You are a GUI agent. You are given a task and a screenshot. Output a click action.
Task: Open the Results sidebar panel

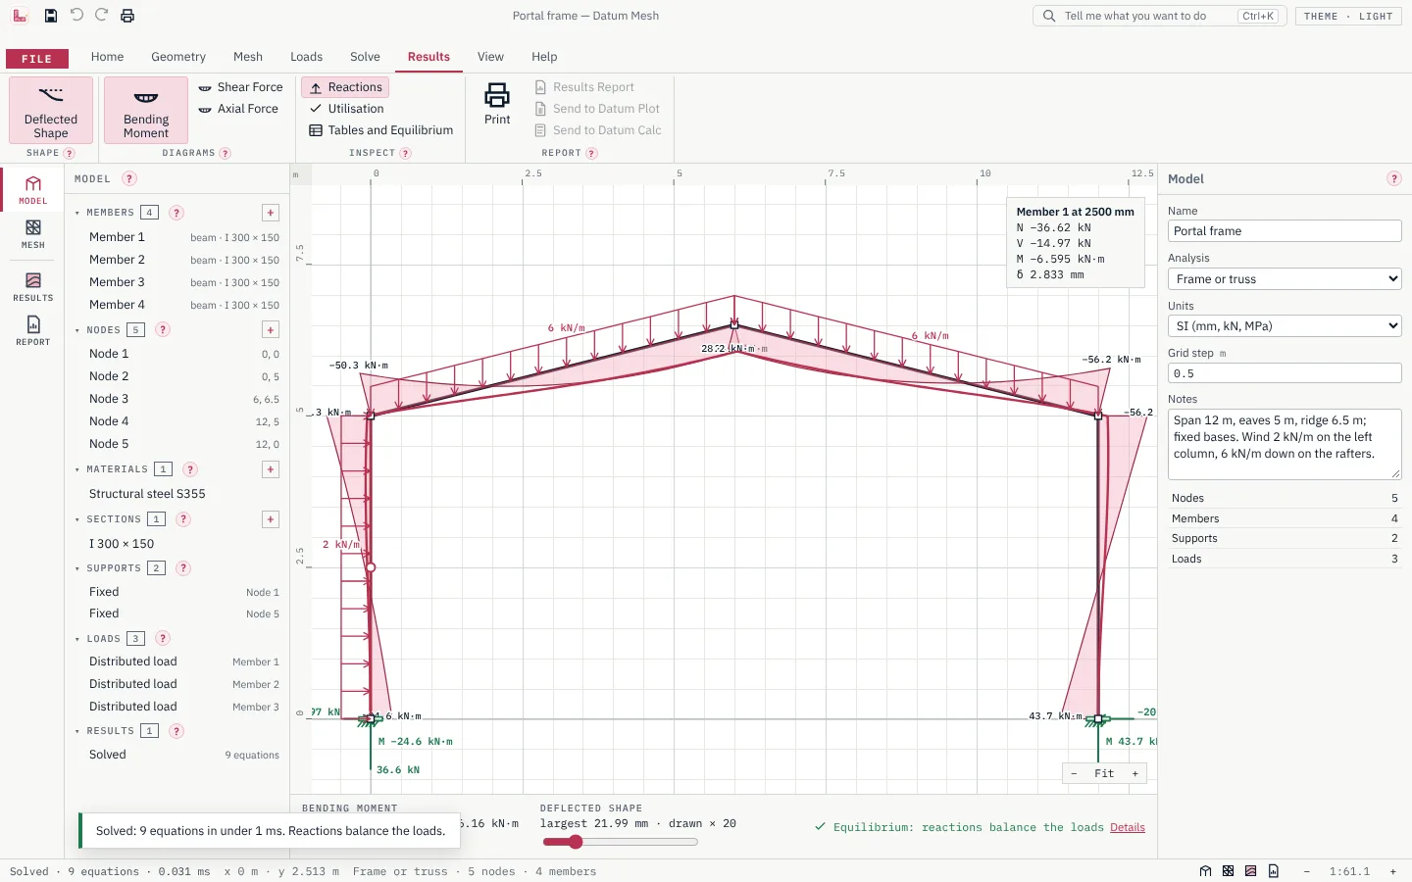click(33, 287)
